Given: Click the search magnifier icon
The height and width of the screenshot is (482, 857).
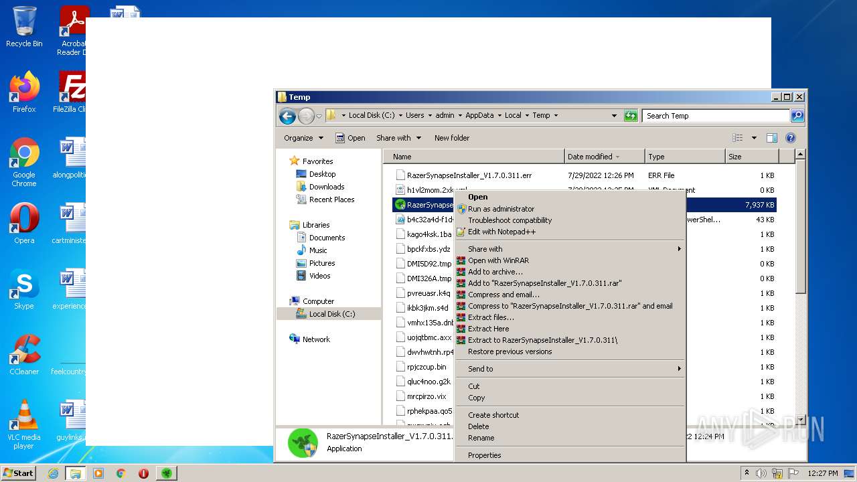Looking at the screenshot, I should 797,116.
